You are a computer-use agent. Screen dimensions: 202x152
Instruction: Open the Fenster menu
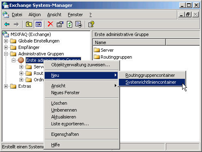(x=75, y=15)
